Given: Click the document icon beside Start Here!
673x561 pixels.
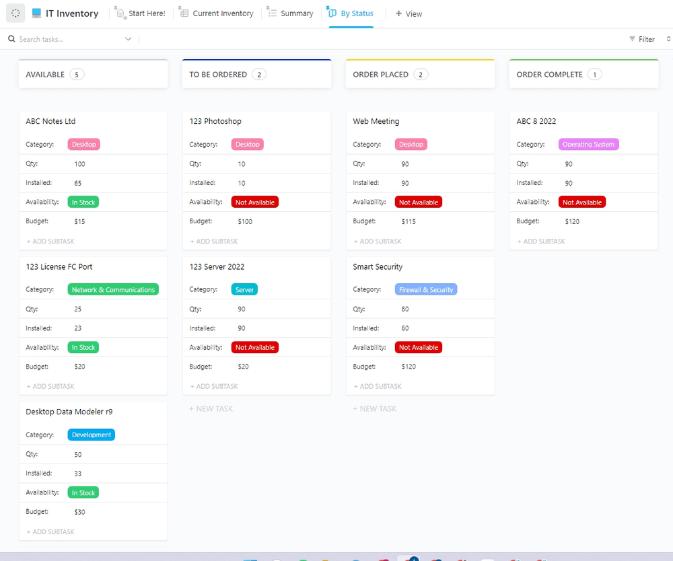Looking at the screenshot, I should (x=120, y=13).
